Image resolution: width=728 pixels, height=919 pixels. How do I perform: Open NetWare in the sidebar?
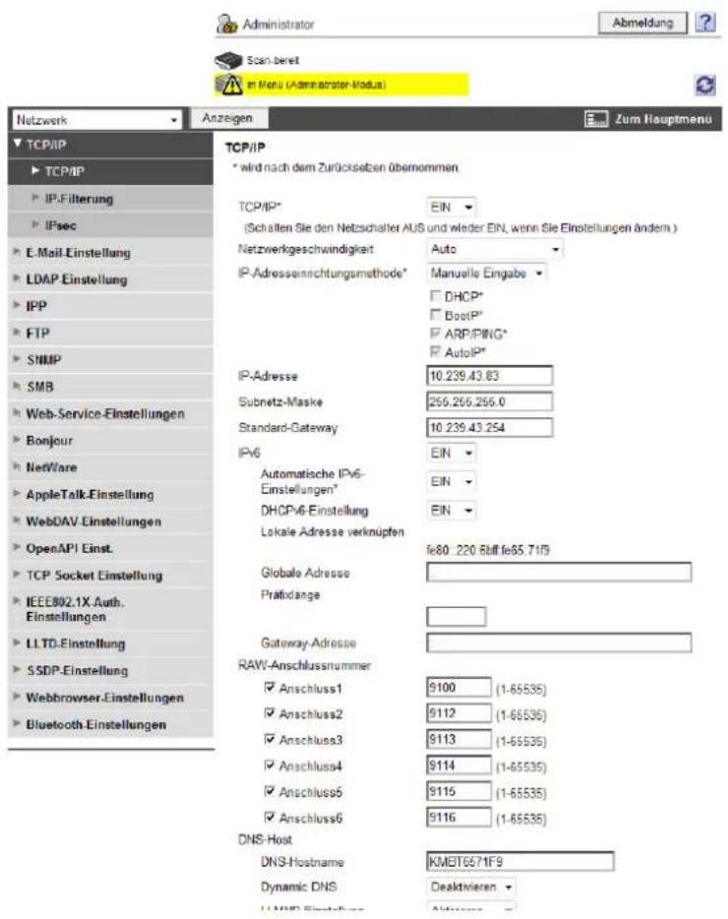pos(110,467)
